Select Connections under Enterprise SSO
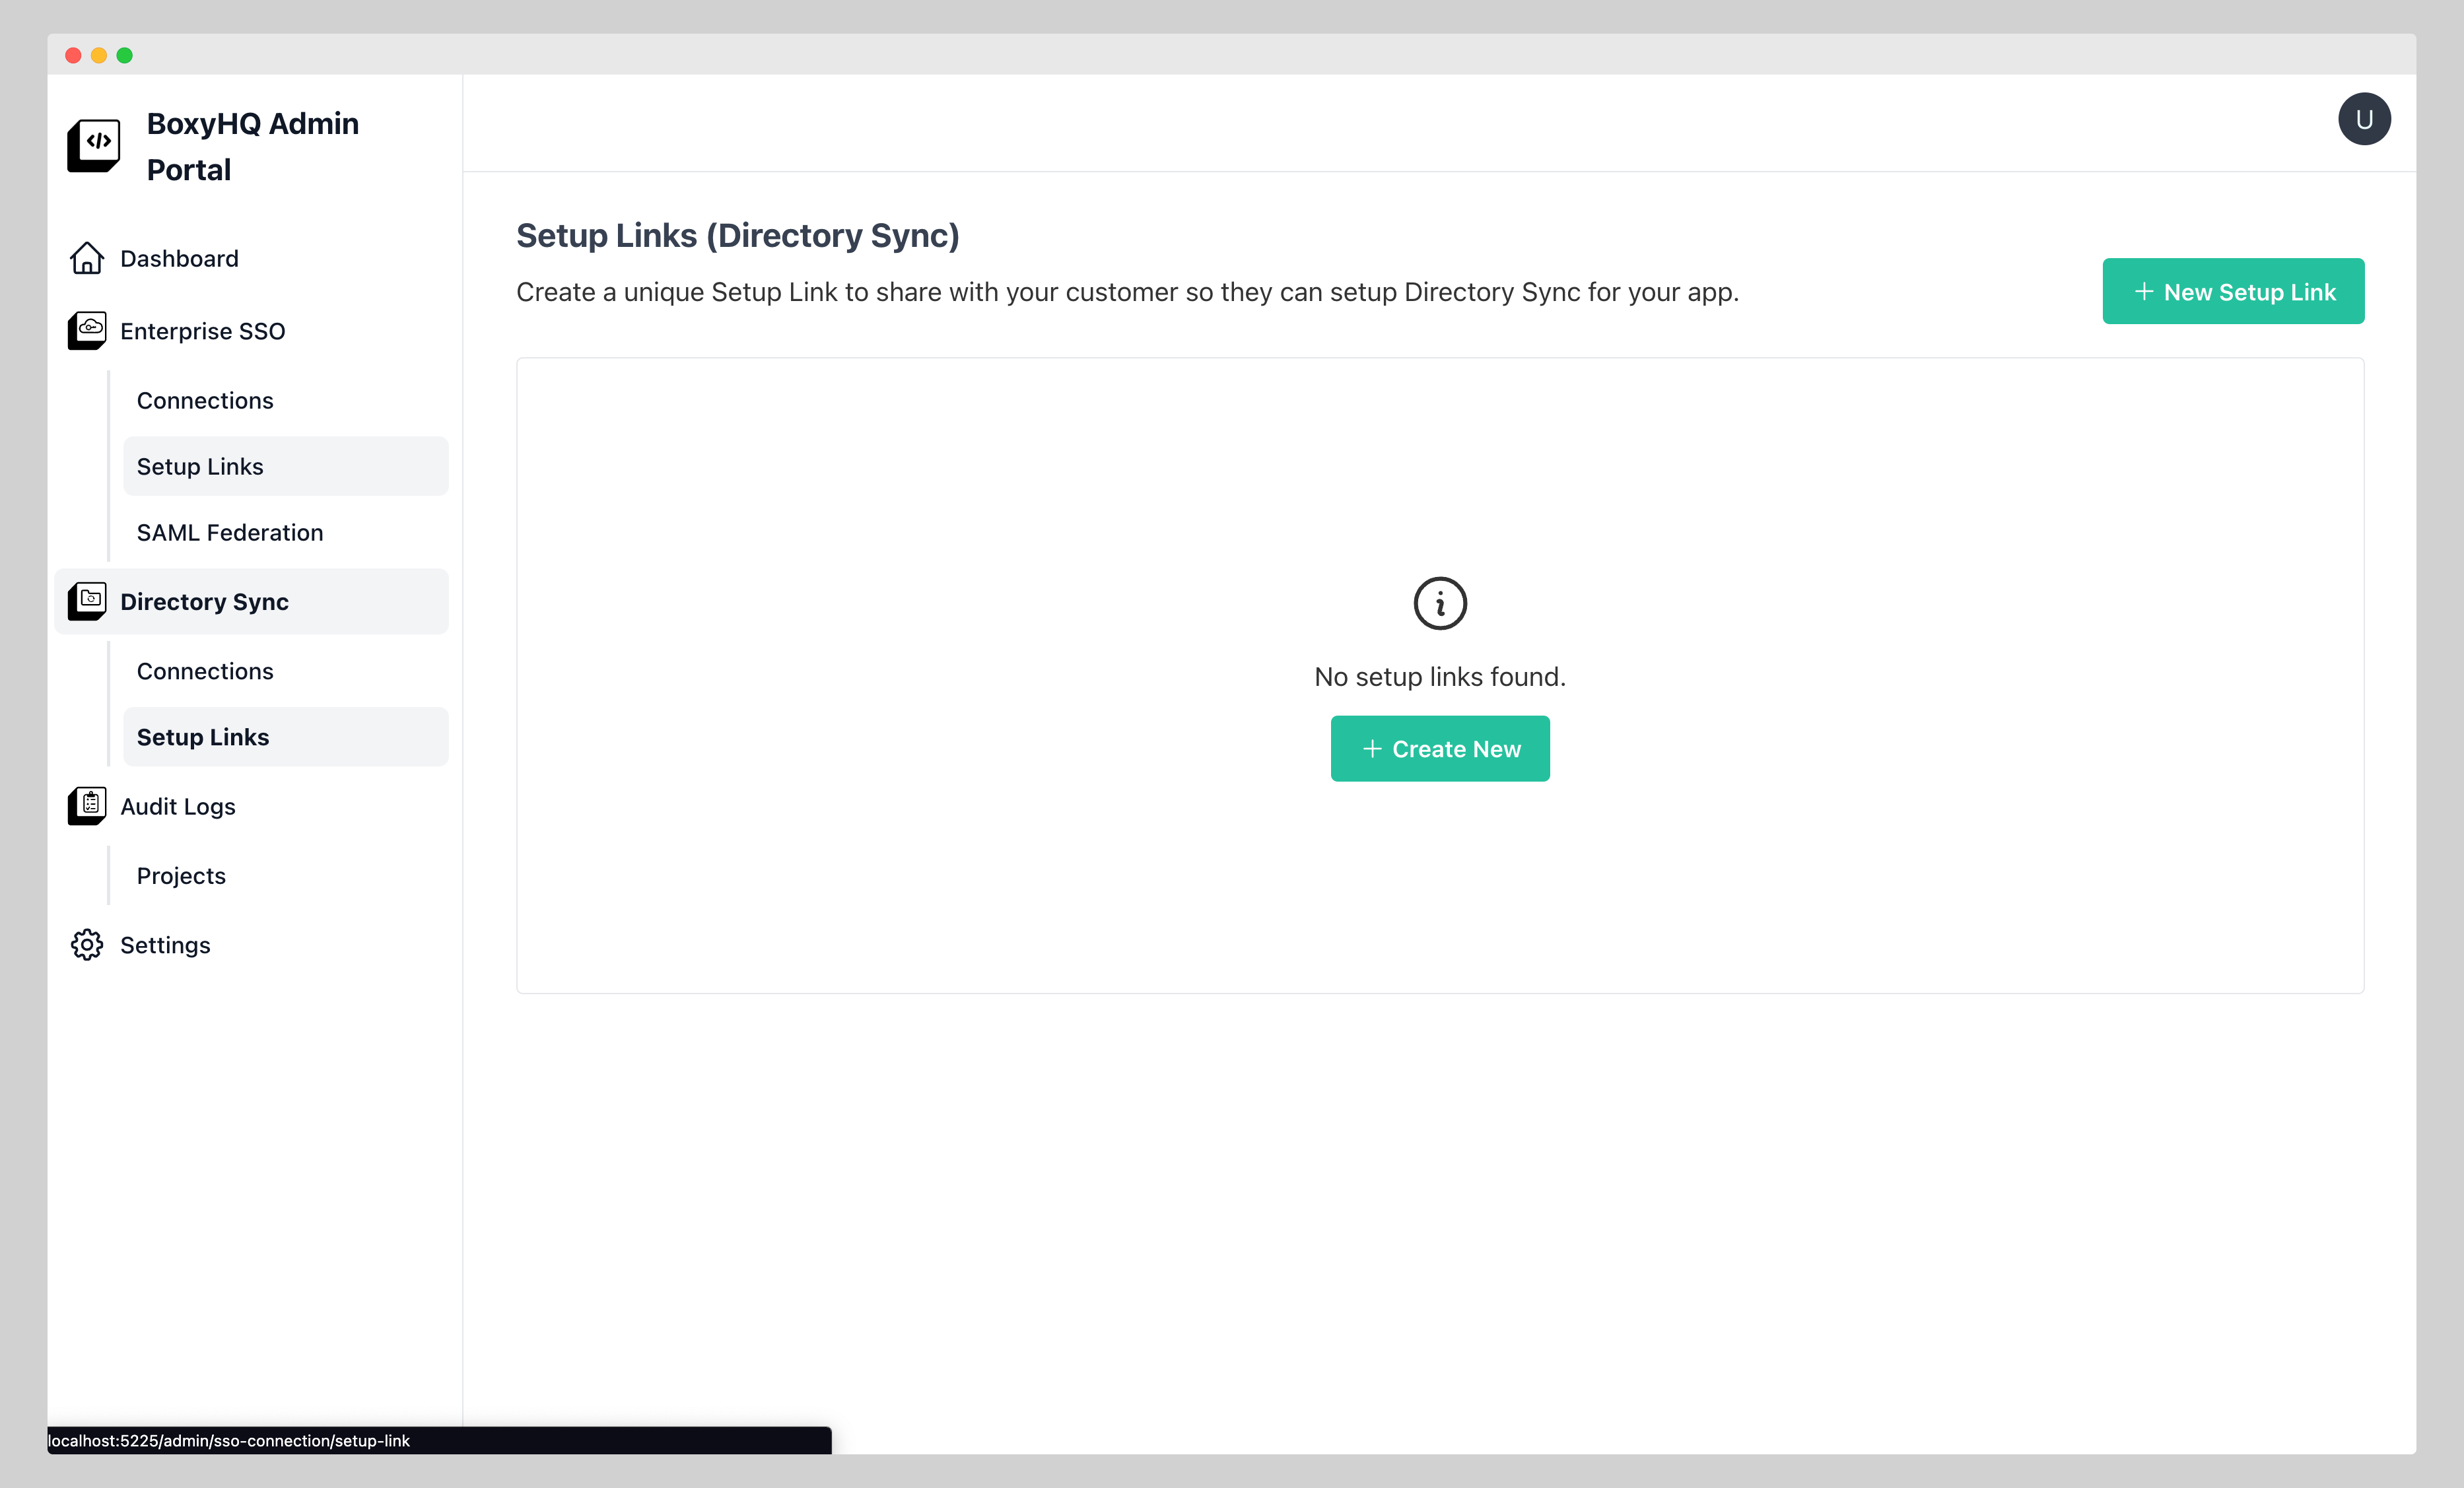 click(205, 400)
